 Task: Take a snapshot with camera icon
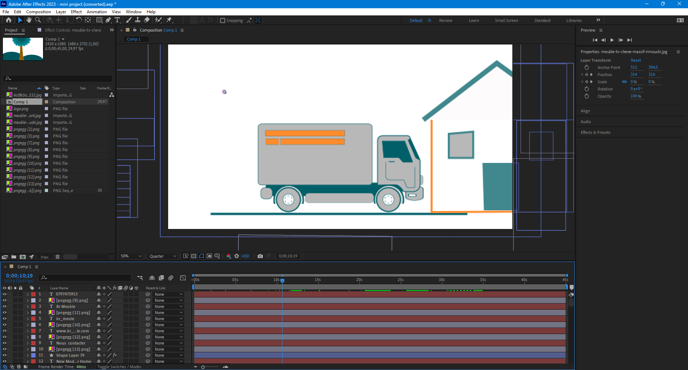click(x=260, y=256)
